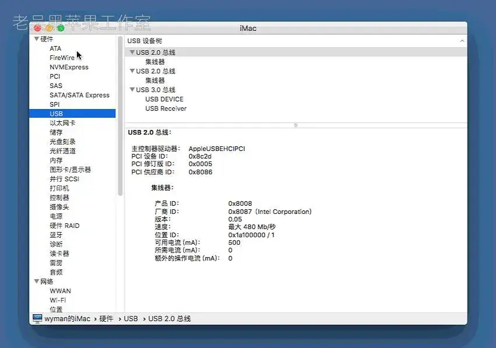496x348 pixels.
Task: Open 并行 SCSI sidebar entry
Action: point(64,179)
